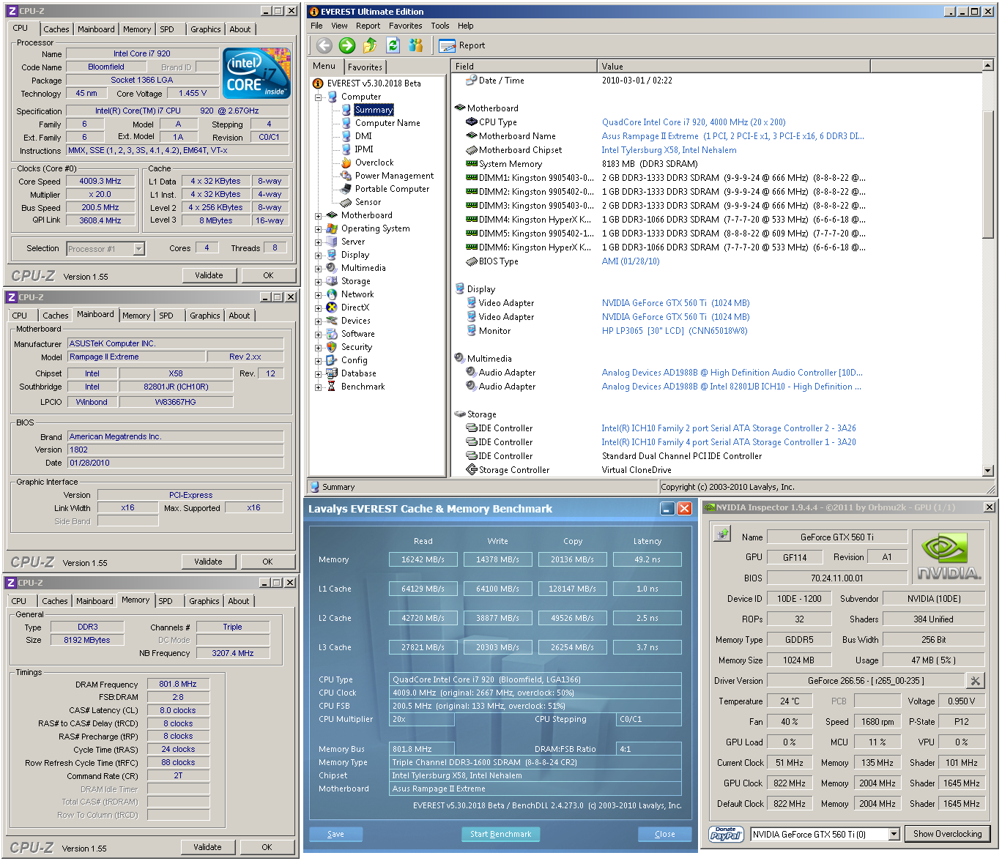The image size is (1002, 861).
Task: Open the Intel Tylersburg X58 chipset link
Action: click(x=669, y=150)
